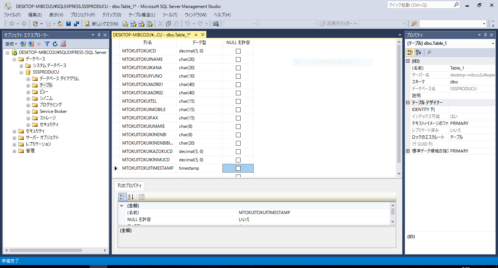Toggle NULL allowed for MTOKUITOKUIKANA
498x268 pixels.
tap(238, 68)
